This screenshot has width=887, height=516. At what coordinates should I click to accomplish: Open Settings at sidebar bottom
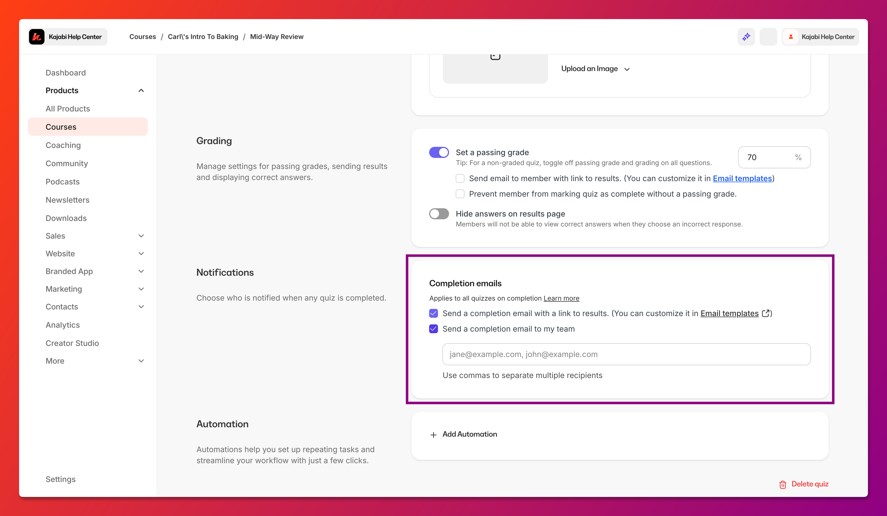pyautogui.click(x=61, y=479)
